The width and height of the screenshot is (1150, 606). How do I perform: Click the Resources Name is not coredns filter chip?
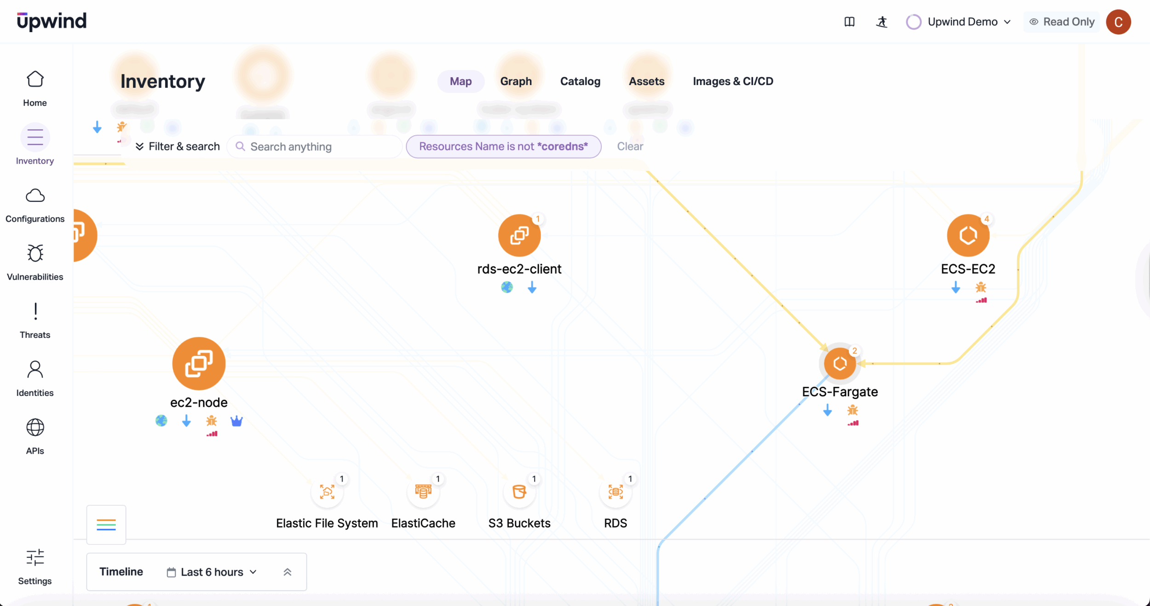pyautogui.click(x=503, y=146)
